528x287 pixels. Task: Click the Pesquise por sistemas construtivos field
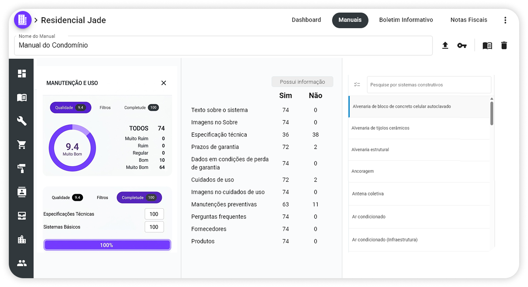429,85
